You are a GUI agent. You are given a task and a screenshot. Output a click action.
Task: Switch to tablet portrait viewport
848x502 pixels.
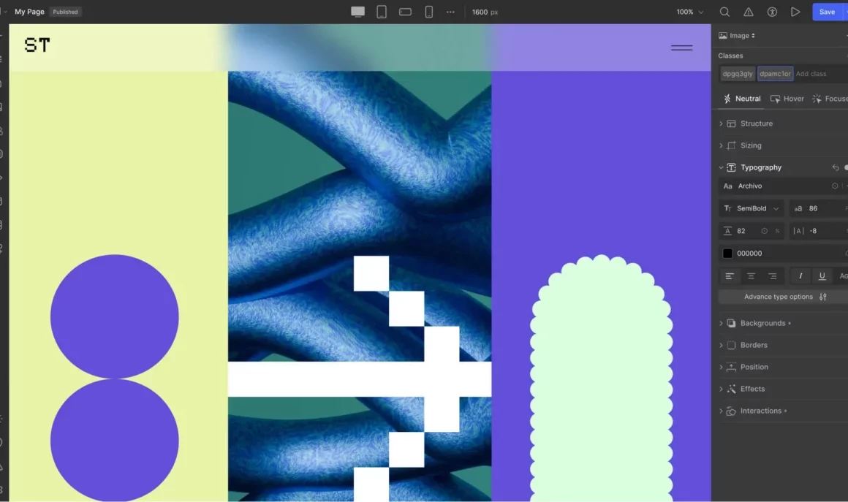(x=381, y=12)
